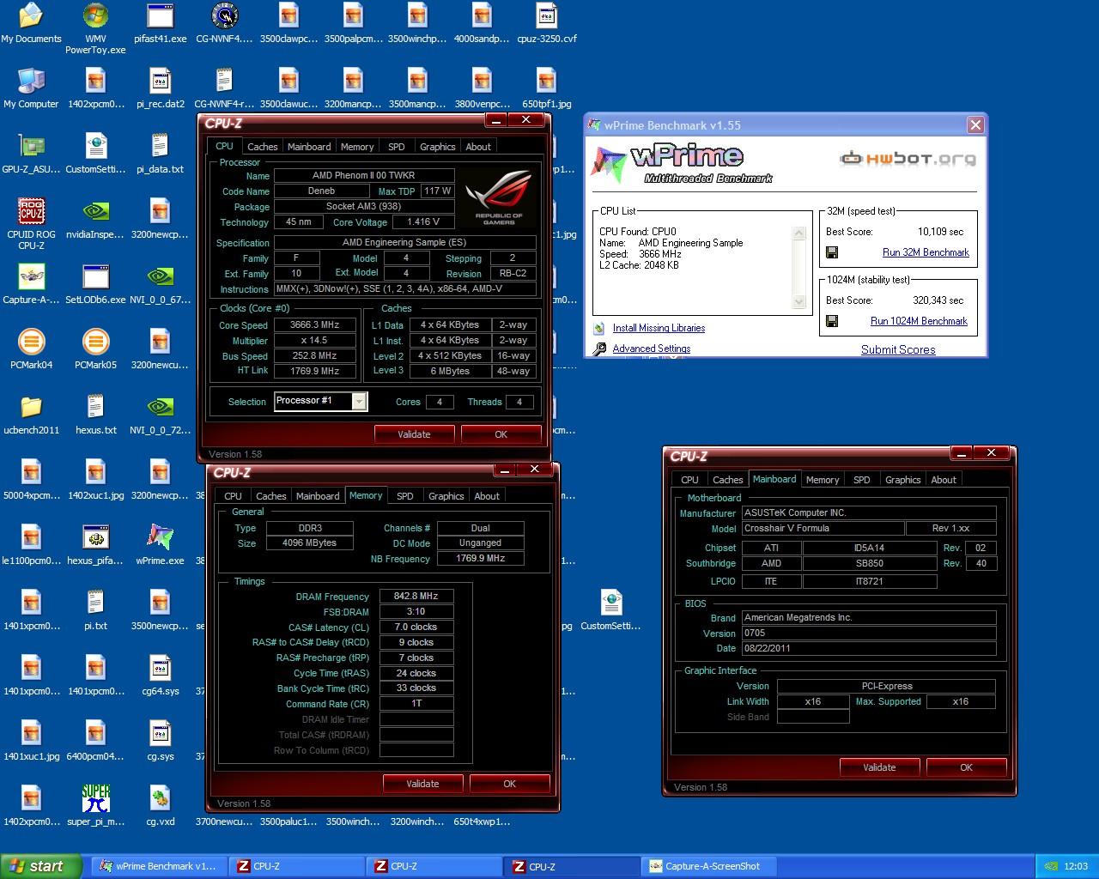Switch to Caches tab in top CPU-Z window

pyautogui.click(x=262, y=147)
